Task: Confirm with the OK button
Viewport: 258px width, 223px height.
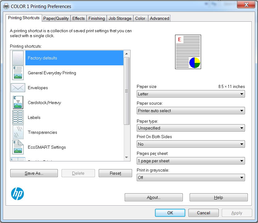Action: click(x=170, y=213)
